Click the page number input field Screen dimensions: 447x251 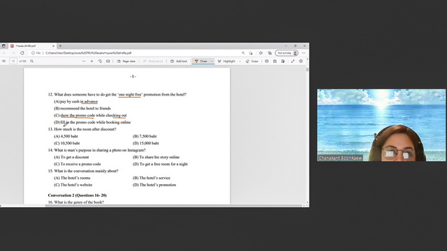(x=13, y=61)
